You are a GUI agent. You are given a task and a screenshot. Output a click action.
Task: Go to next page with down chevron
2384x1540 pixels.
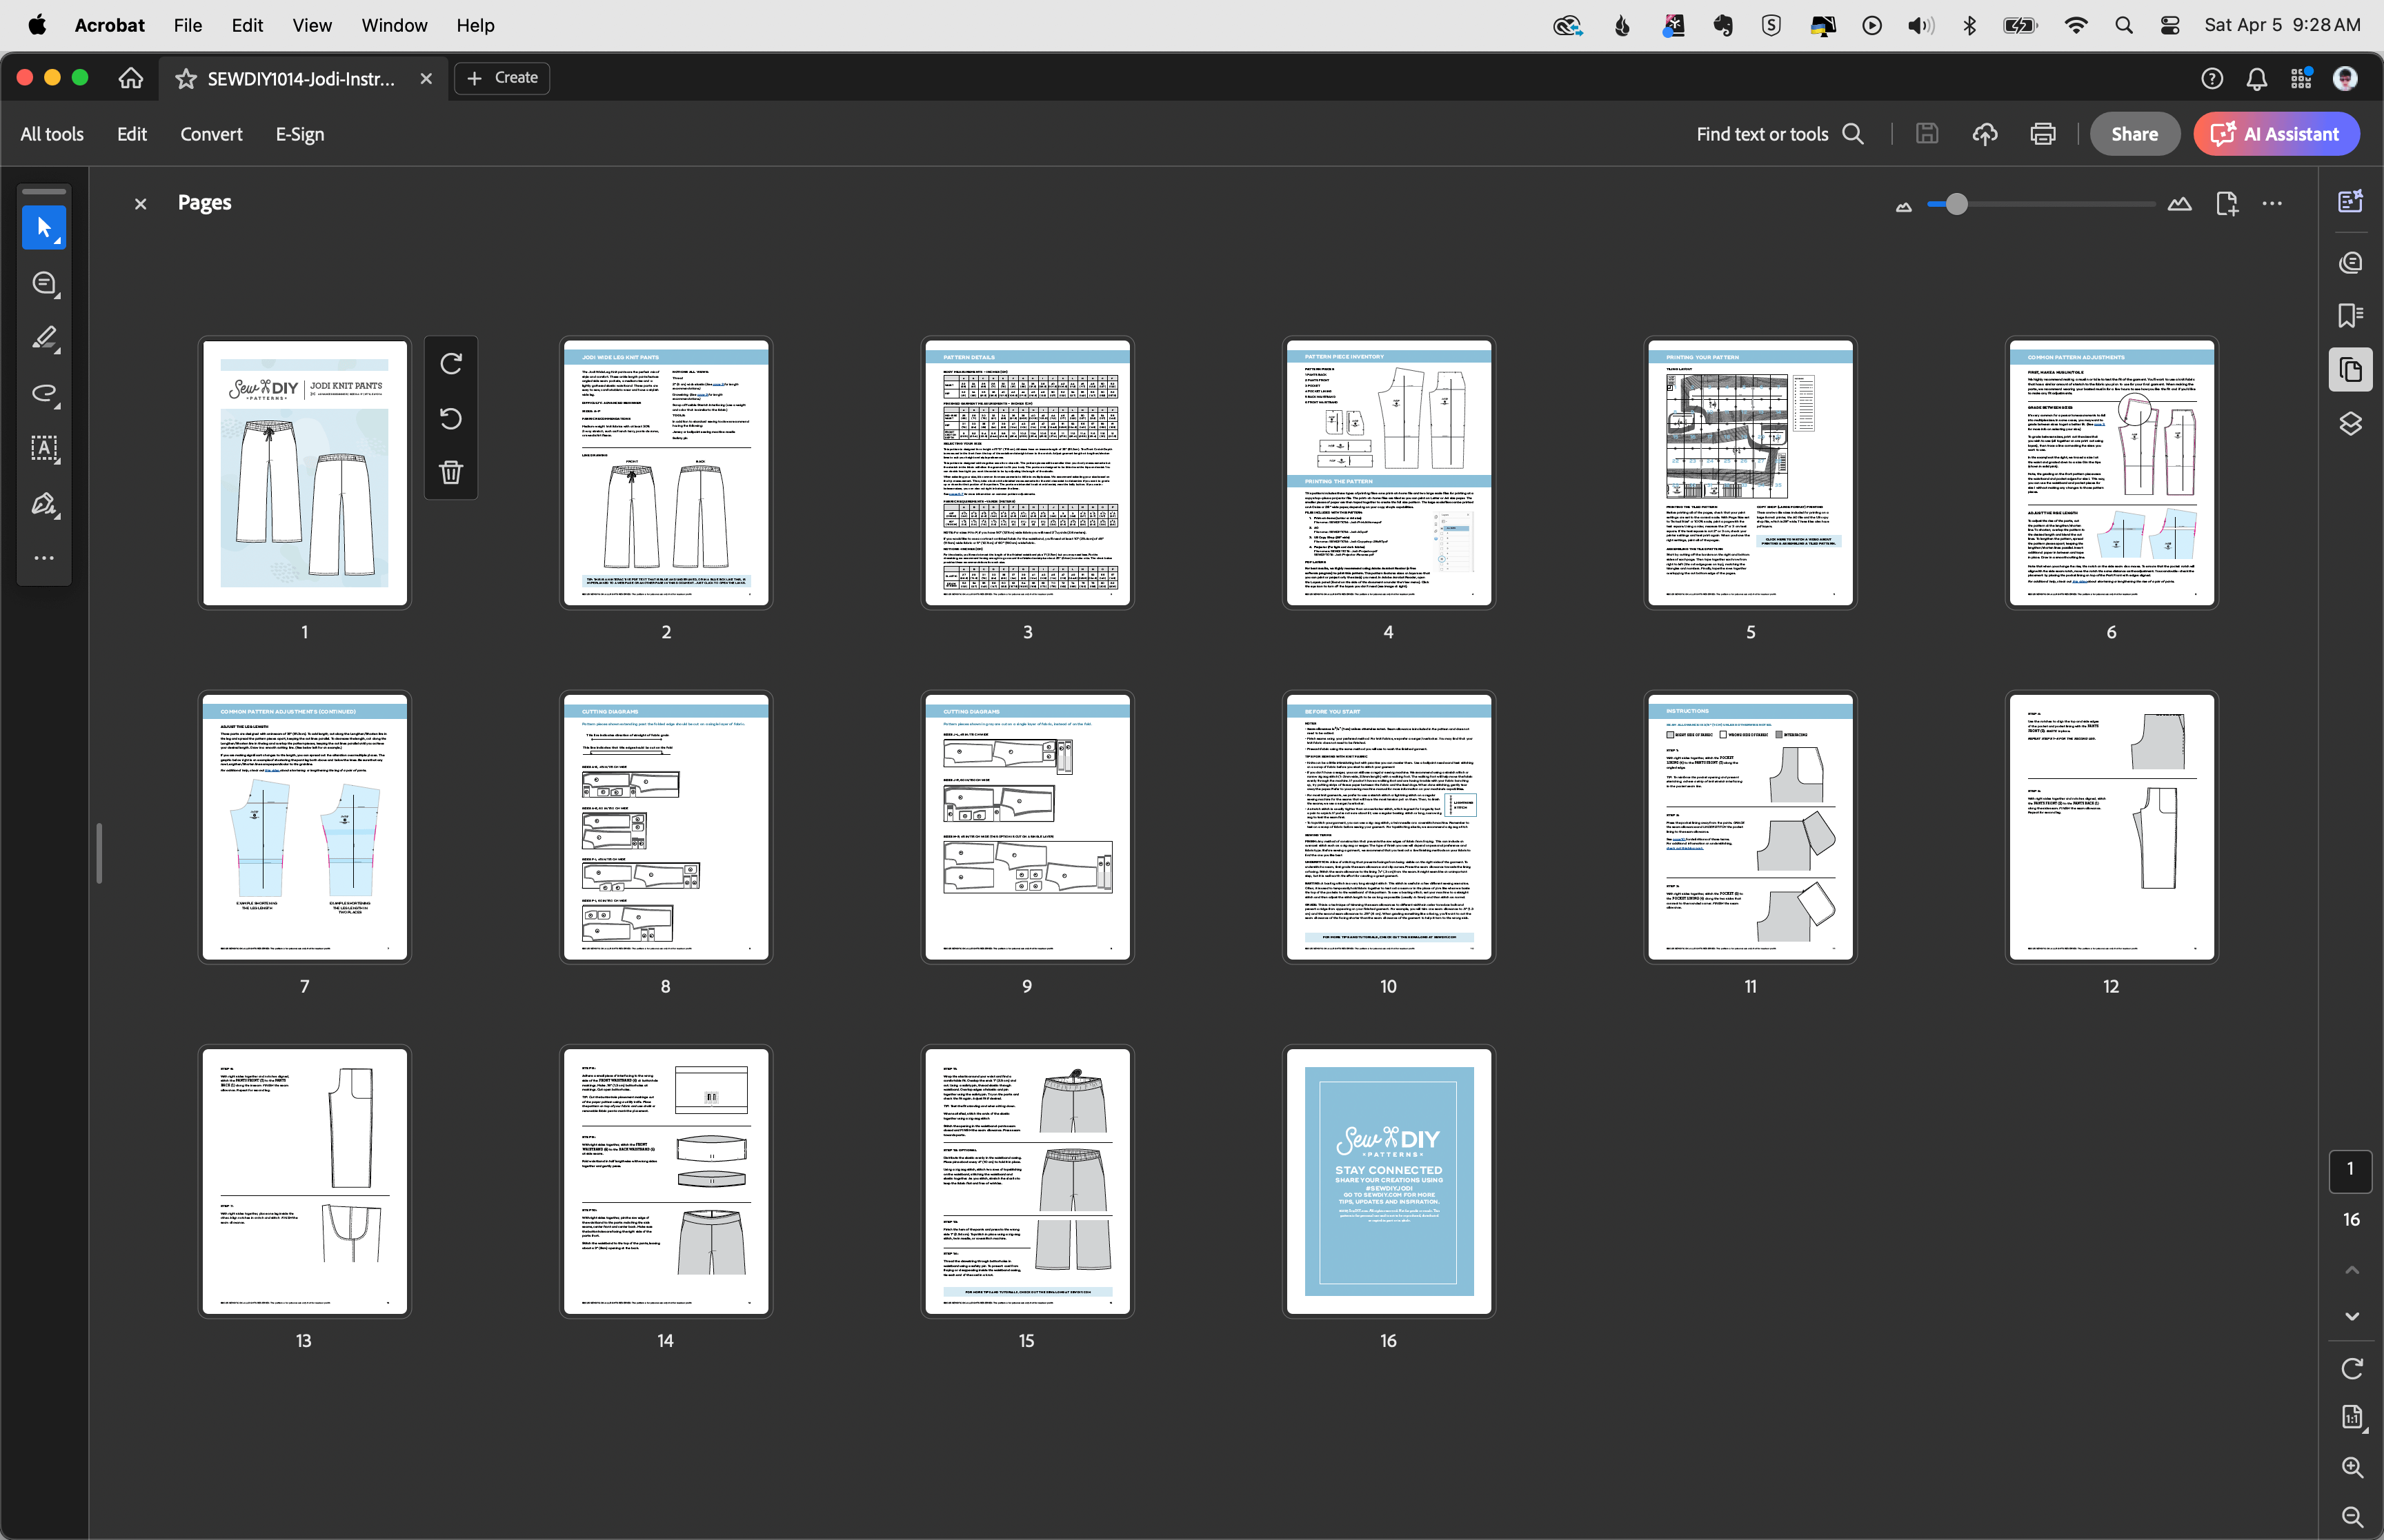2352,1317
